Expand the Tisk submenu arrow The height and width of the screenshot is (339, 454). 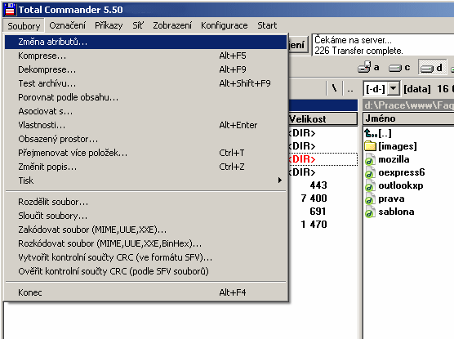click(x=280, y=181)
